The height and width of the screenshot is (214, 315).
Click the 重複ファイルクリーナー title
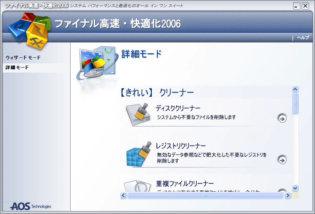tap(185, 183)
